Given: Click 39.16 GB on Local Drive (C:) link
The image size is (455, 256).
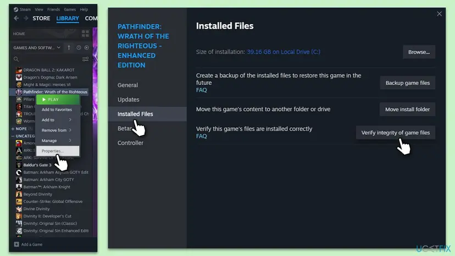Looking at the screenshot, I should [x=284, y=52].
